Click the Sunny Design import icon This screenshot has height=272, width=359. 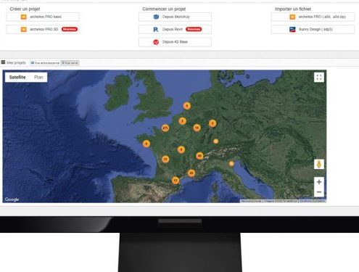click(292, 29)
